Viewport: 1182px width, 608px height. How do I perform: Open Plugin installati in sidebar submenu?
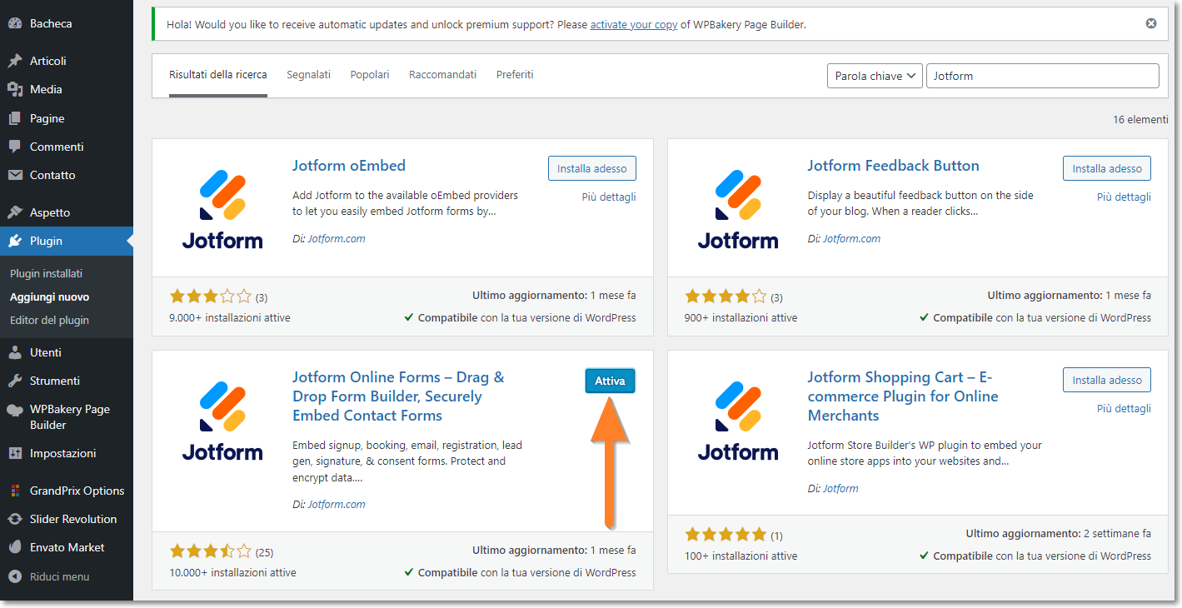point(47,273)
